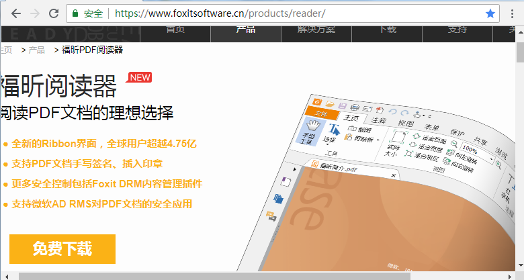Click the 福昕PDF阅读器 breadcrumb

pos(92,50)
